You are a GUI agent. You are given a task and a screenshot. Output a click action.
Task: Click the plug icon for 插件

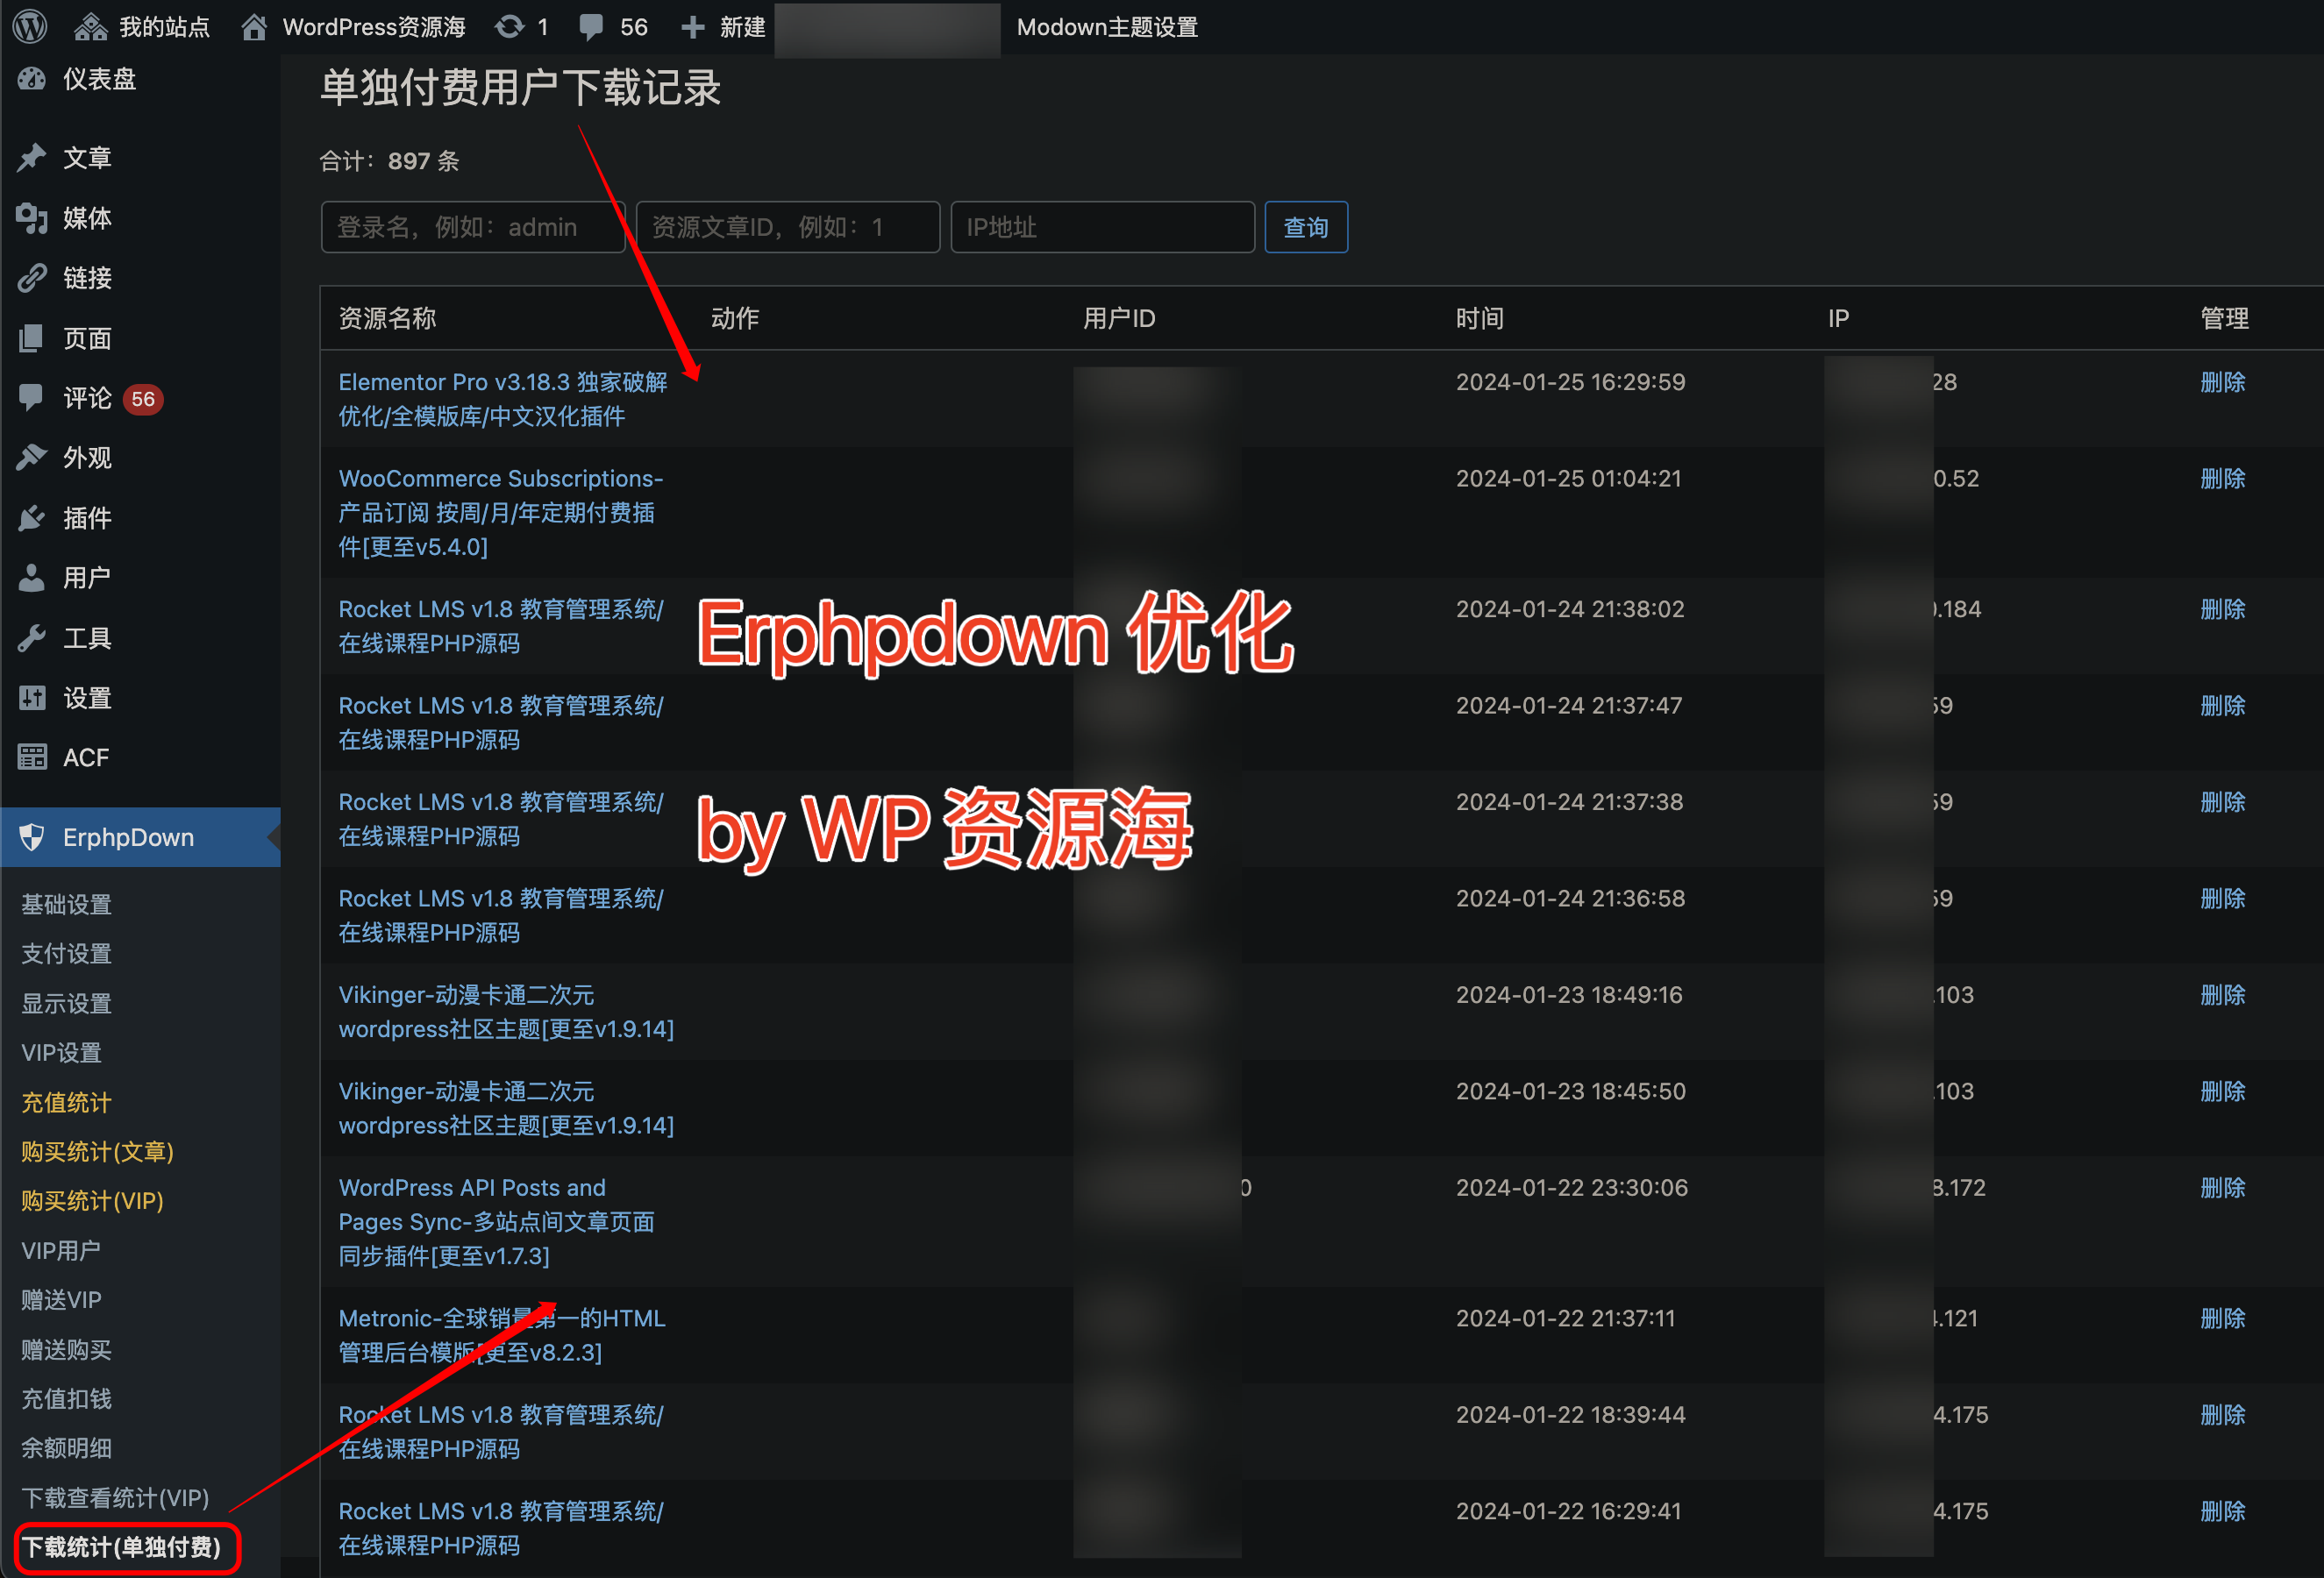pyautogui.click(x=32, y=518)
